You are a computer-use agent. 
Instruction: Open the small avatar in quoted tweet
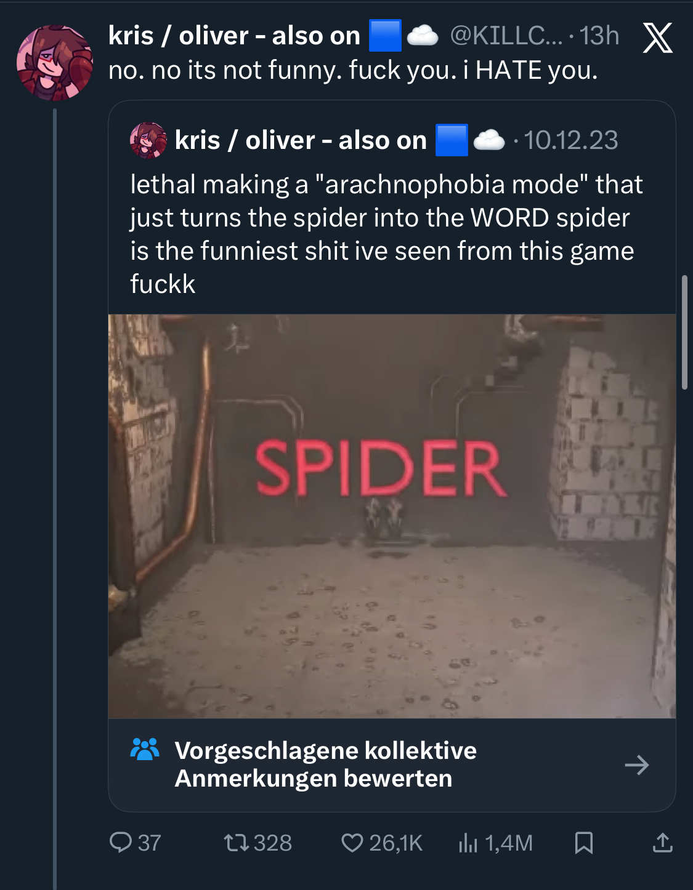point(148,140)
